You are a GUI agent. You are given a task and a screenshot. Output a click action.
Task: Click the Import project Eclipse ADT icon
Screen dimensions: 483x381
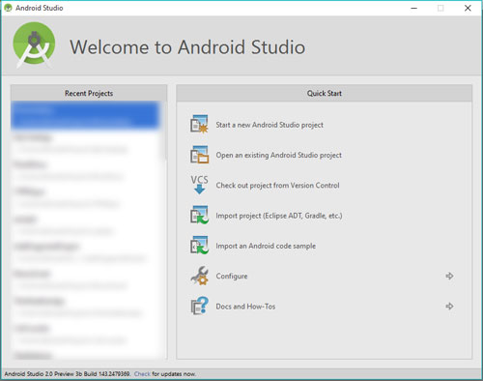(x=199, y=215)
